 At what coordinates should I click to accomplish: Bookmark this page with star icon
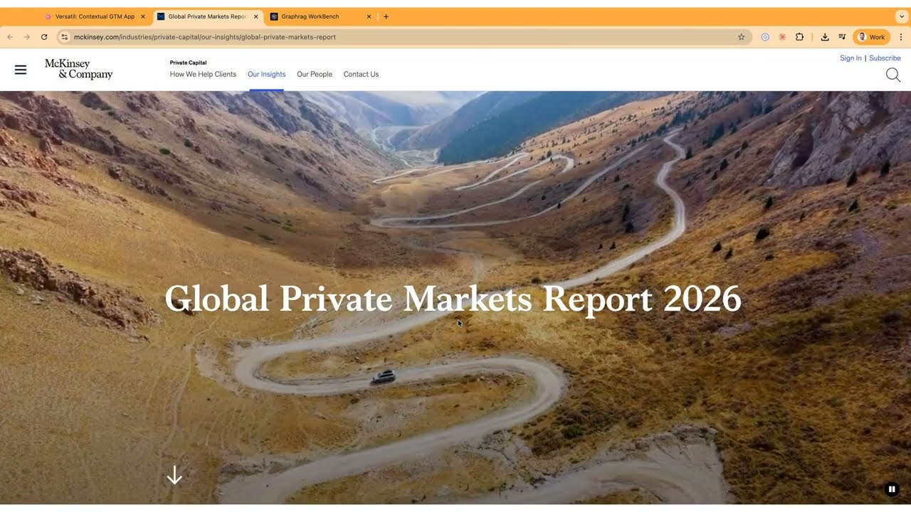tap(741, 37)
